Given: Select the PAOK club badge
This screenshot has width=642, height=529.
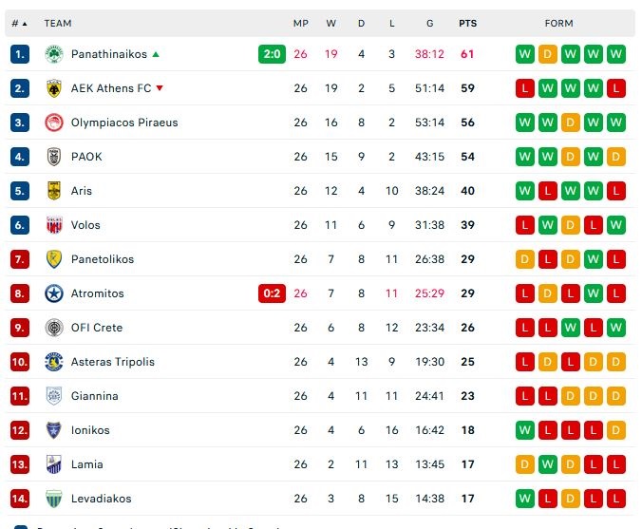Looking at the screenshot, I should [x=53, y=157].
